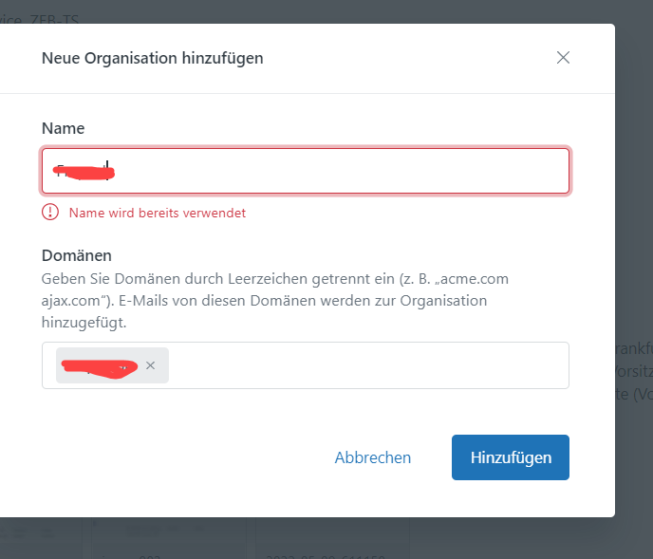Screen dimensions: 653x559
Task: Click the Name field label
Action: [63, 128]
